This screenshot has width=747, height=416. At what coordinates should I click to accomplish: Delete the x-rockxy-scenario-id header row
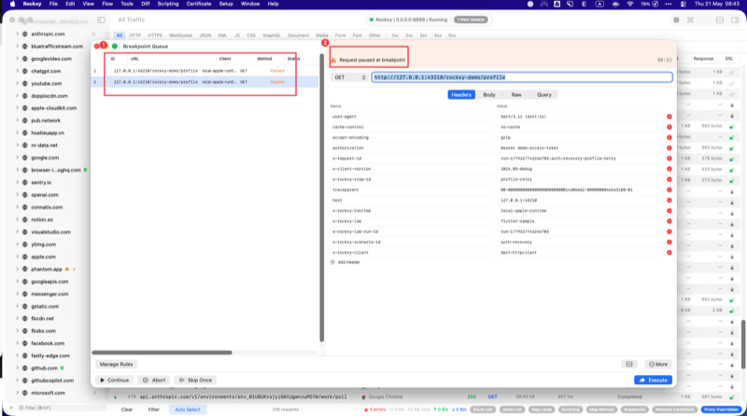coord(669,243)
